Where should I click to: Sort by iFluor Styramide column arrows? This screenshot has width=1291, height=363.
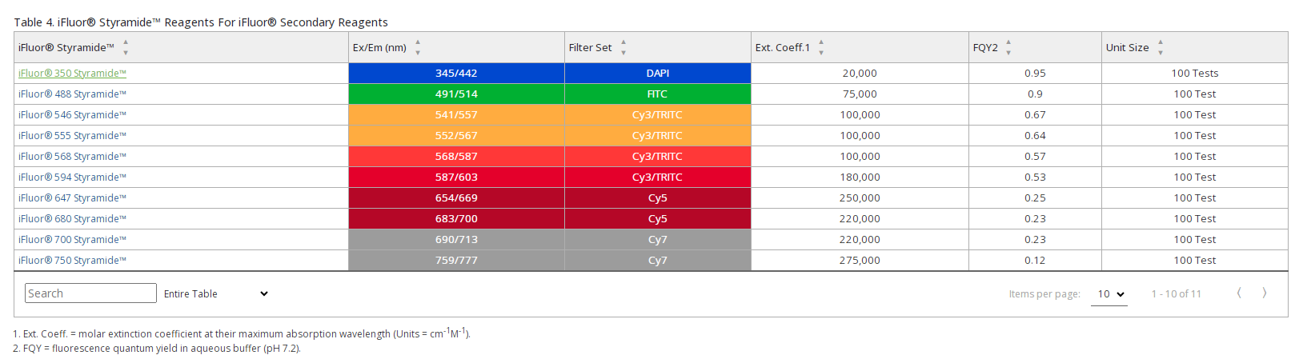tap(126, 47)
